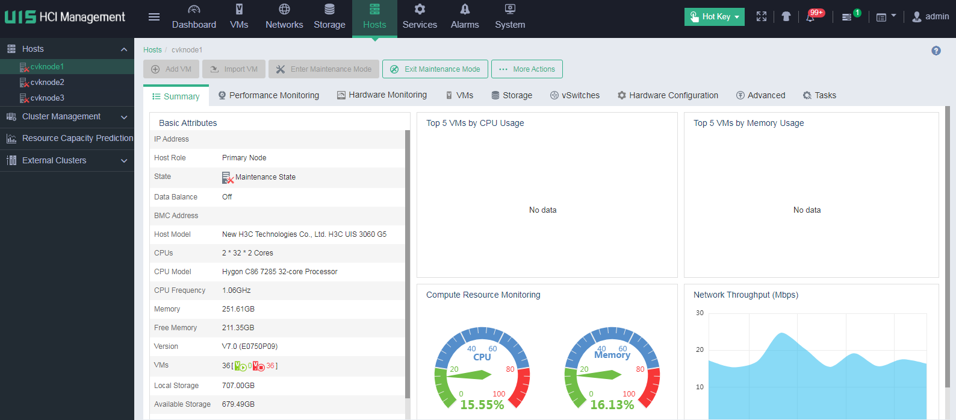
Task: Click the Import VM button
Action: [234, 69]
